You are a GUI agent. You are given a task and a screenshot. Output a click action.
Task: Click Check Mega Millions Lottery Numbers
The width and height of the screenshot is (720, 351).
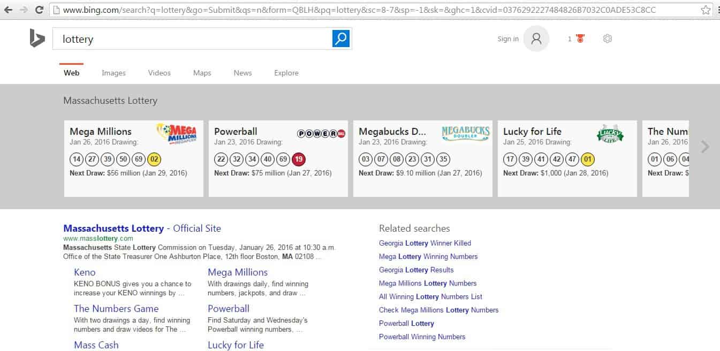coord(439,310)
